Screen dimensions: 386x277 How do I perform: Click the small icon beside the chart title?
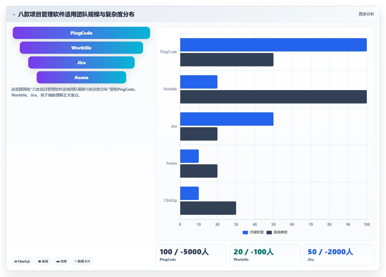coord(14,15)
